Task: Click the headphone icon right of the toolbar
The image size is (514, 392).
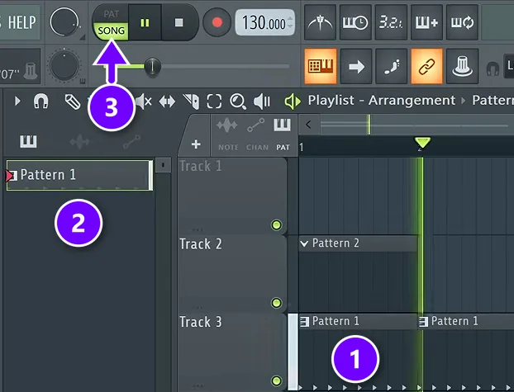Action: tap(493, 68)
